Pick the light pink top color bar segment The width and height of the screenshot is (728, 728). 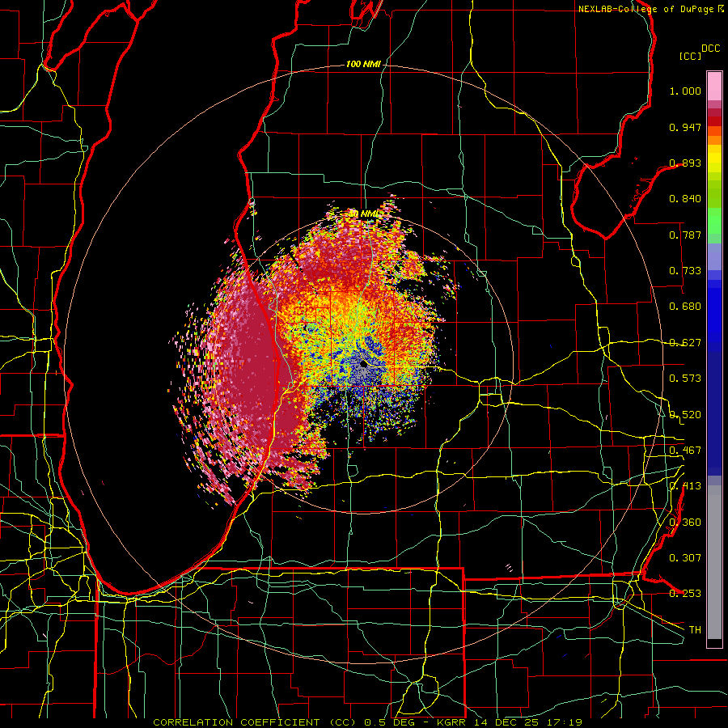coord(714,86)
